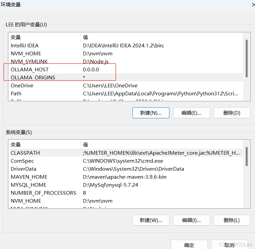The height and width of the screenshot is (249, 255).
Task: Select the NUMBER_OF_PROCESSORS system variable
Action: (43, 193)
